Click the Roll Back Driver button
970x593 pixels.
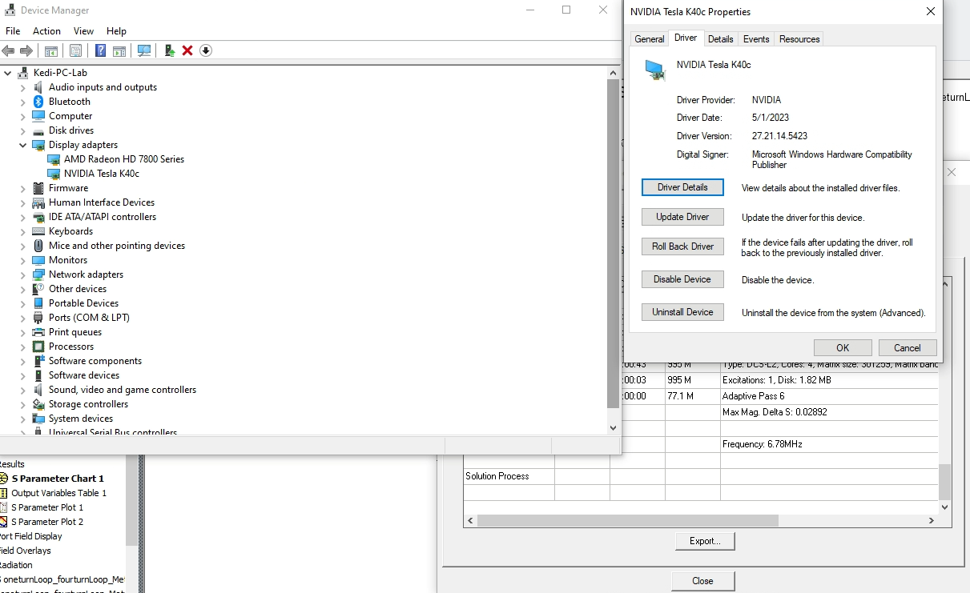point(682,246)
